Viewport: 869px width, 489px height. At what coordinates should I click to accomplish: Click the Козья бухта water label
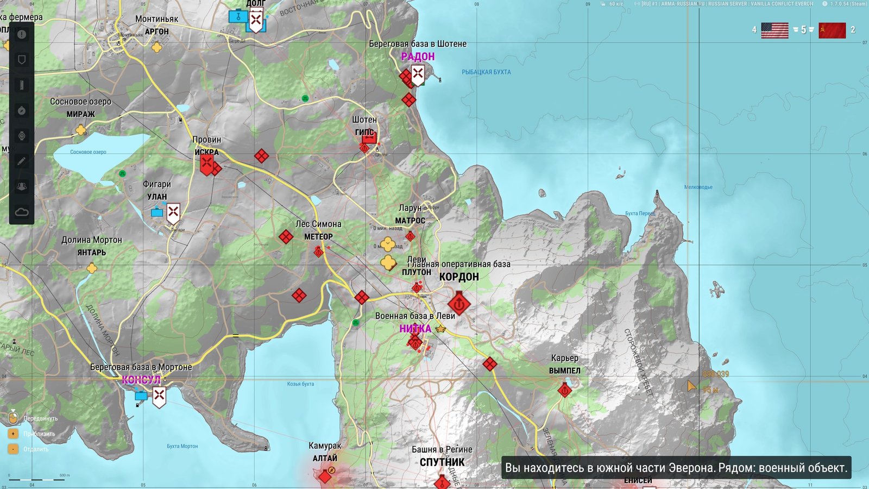pos(300,384)
